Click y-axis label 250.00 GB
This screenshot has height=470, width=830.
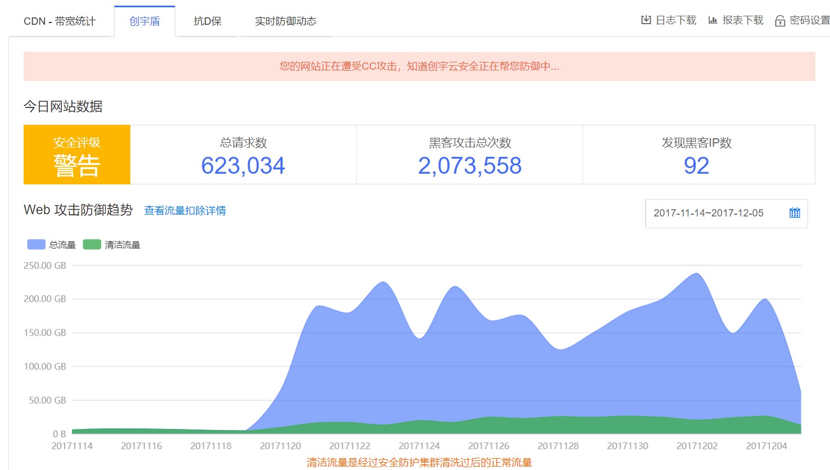(45, 265)
